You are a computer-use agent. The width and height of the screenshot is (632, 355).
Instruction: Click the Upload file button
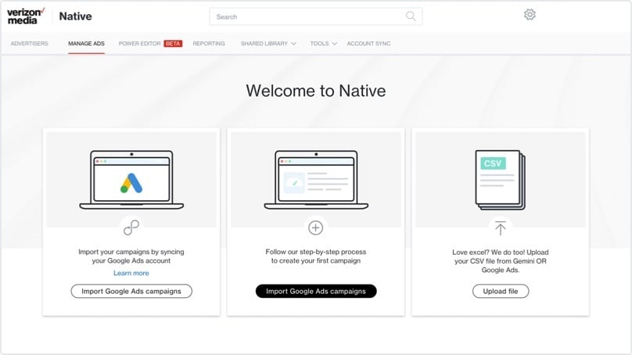pos(501,291)
